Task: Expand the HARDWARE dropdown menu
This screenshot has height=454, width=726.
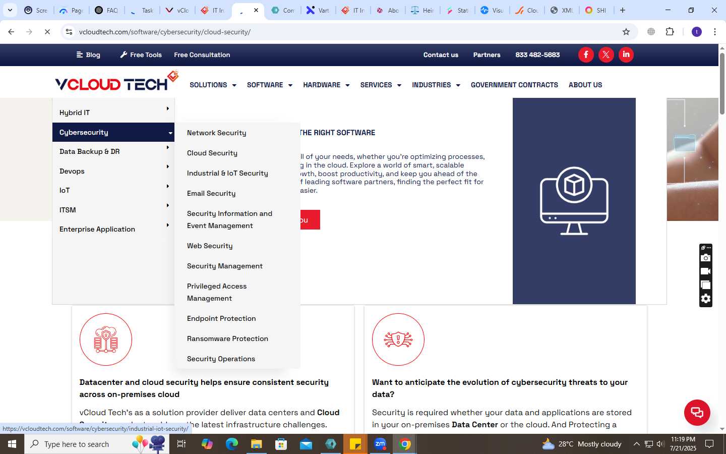Action: pyautogui.click(x=326, y=85)
